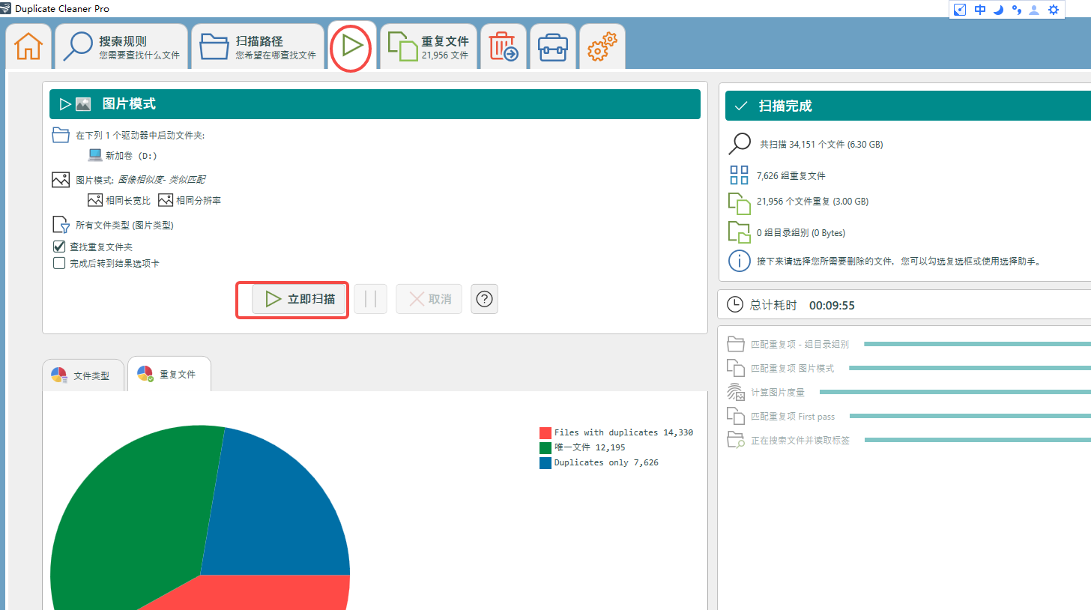1091x610 pixels.
Task: Click the 共扫描 34,151 个文件 (6.30 GB) text
Action: tap(821, 144)
